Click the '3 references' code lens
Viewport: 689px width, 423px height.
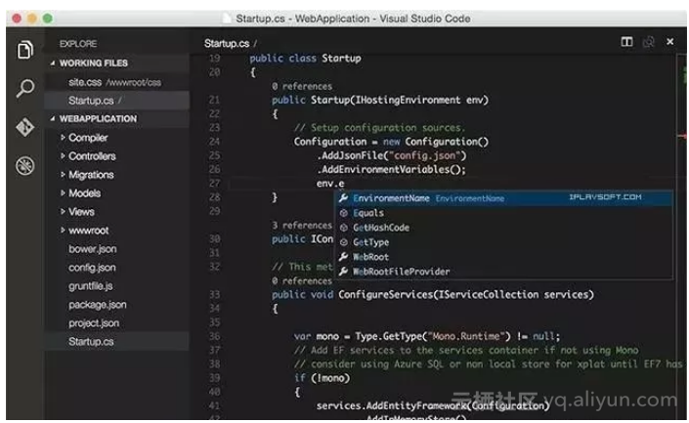pos(302,226)
